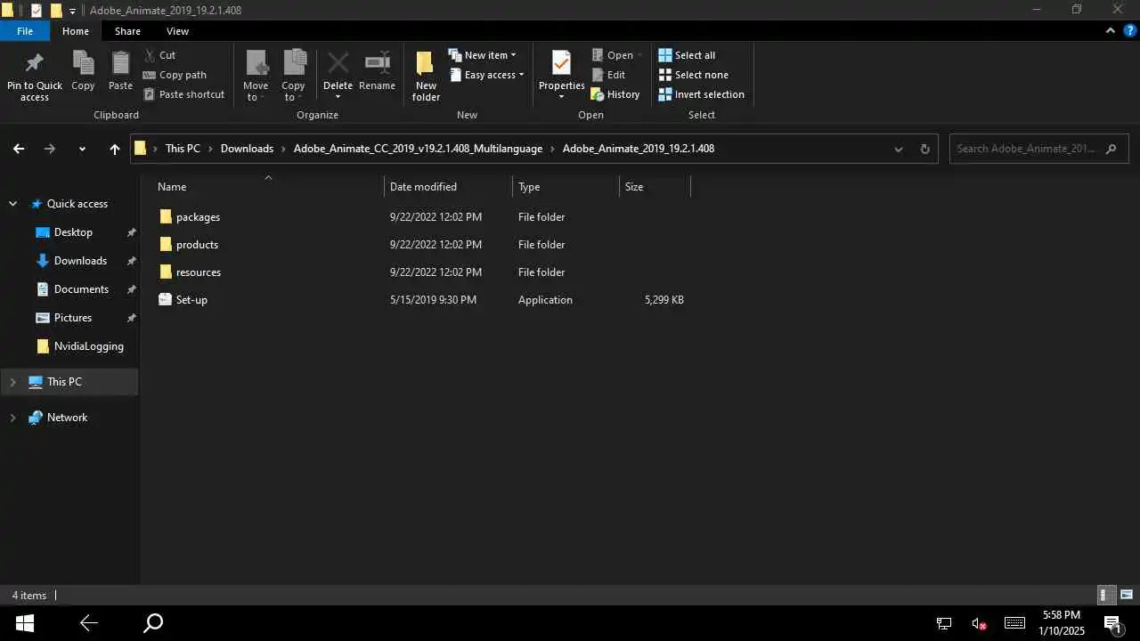The image size is (1140, 641).
Task: Click the Up one level arrow
Action: (114, 149)
